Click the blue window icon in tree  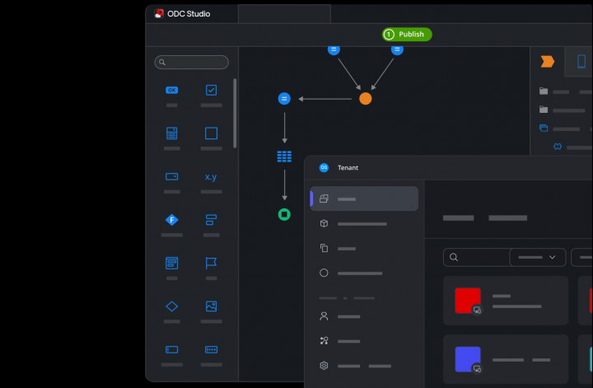[544, 128]
